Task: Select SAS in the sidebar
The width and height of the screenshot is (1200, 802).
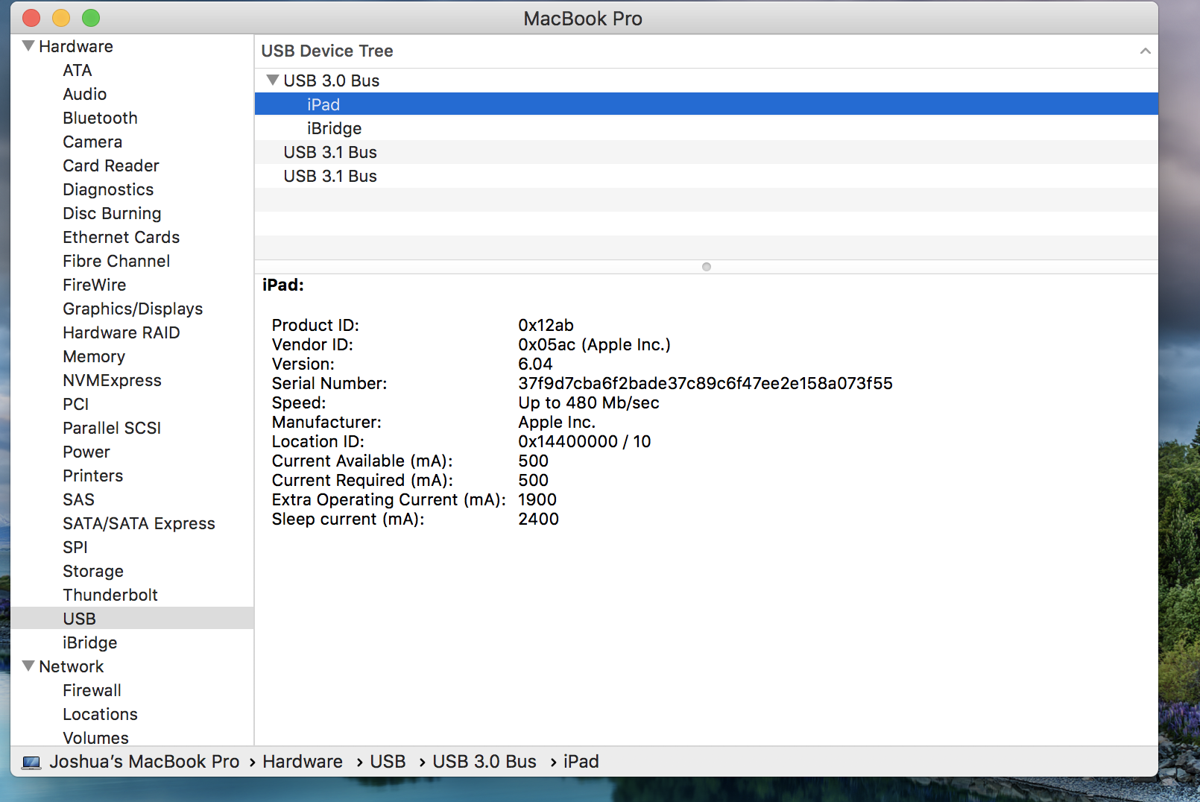Action: coord(78,499)
